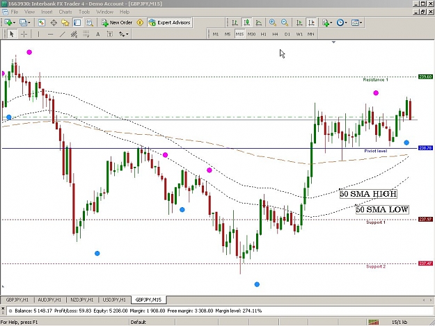The width and height of the screenshot is (435, 326).
Task: Open the New Chart dropdown arrow
Action: click(x=14, y=23)
